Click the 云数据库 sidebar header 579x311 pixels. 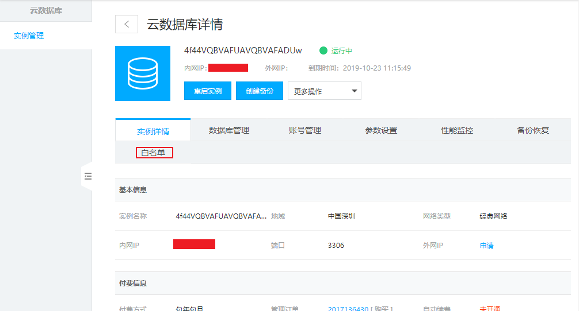click(x=45, y=10)
